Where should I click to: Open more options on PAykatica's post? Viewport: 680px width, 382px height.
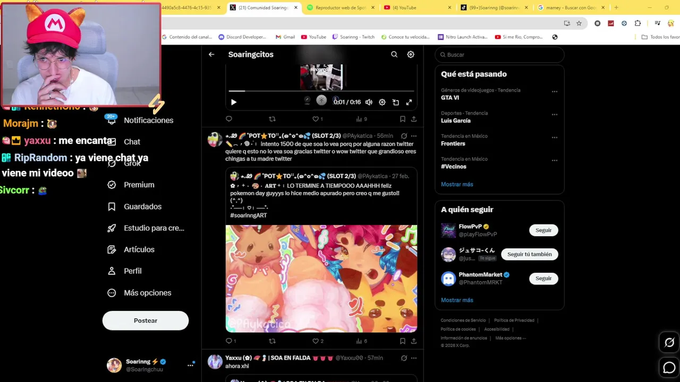coord(414,136)
